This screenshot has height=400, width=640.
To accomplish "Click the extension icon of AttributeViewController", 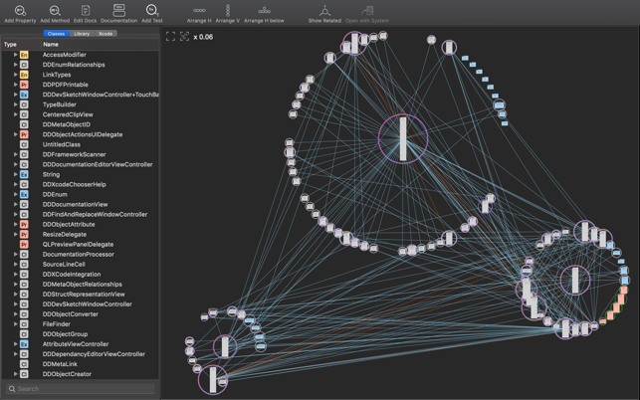I will click(x=24, y=344).
